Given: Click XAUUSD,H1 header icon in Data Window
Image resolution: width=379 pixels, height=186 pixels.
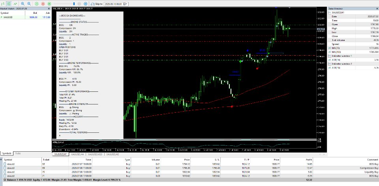Looking at the screenshot, I should (x=330, y=13).
